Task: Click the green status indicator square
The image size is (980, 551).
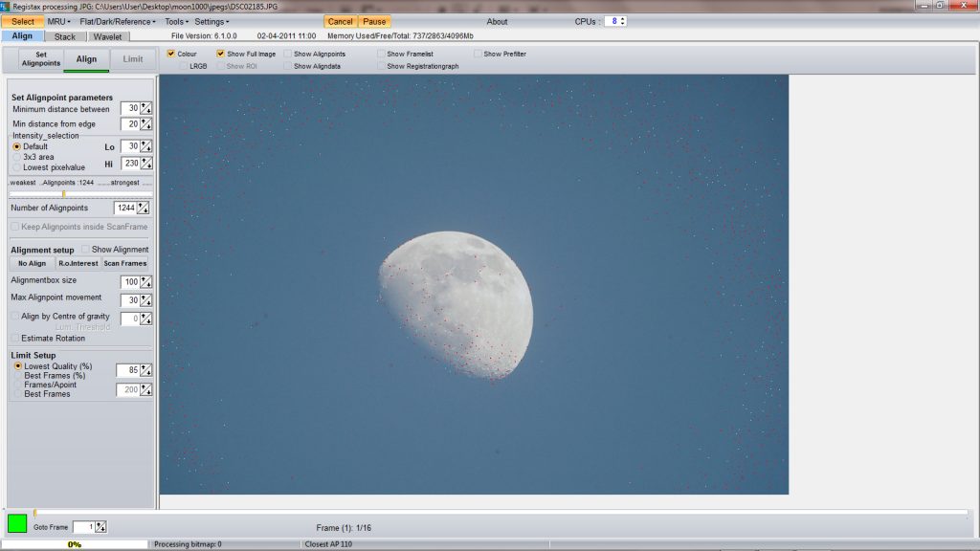Action: click(17, 523)
